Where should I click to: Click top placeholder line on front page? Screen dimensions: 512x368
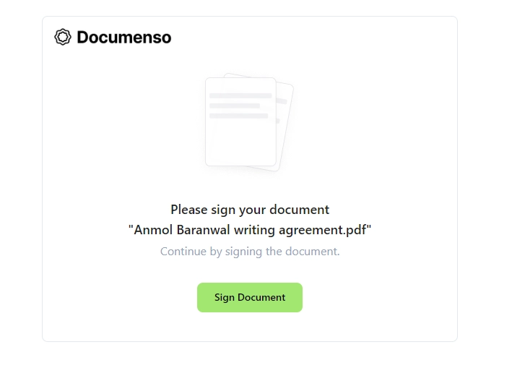(x=240, y=95)
